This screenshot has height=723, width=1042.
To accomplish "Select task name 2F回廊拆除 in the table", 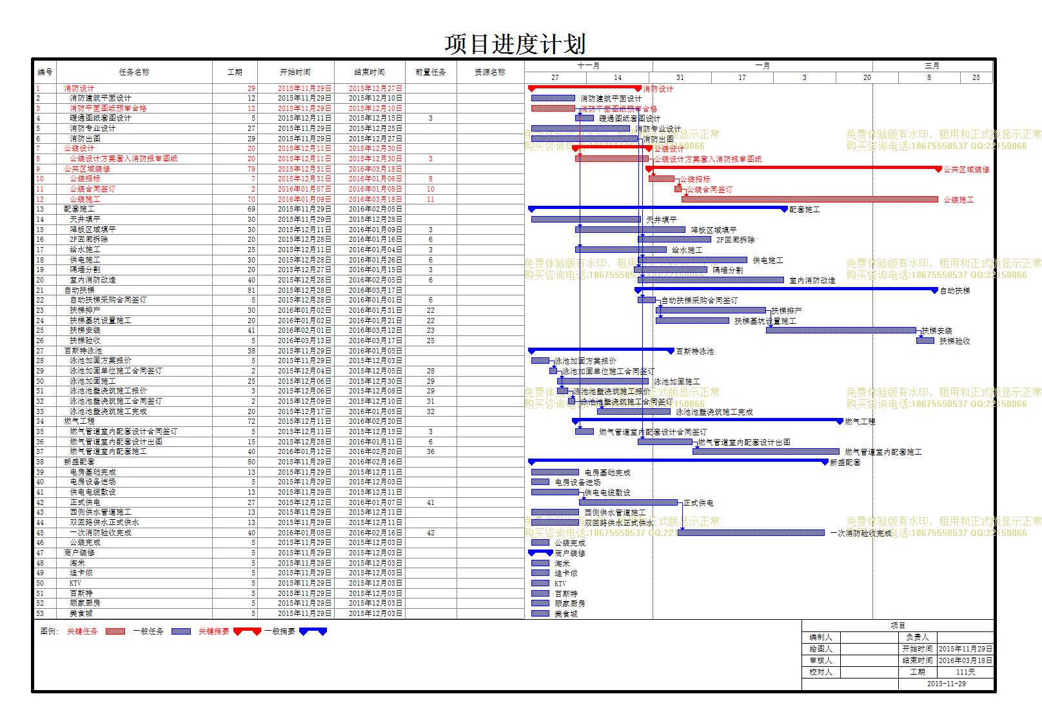I will 89,239.
